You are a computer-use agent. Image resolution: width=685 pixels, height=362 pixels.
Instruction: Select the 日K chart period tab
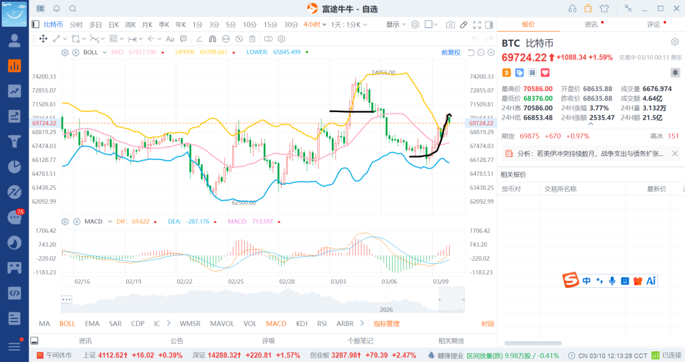point(114,25)
